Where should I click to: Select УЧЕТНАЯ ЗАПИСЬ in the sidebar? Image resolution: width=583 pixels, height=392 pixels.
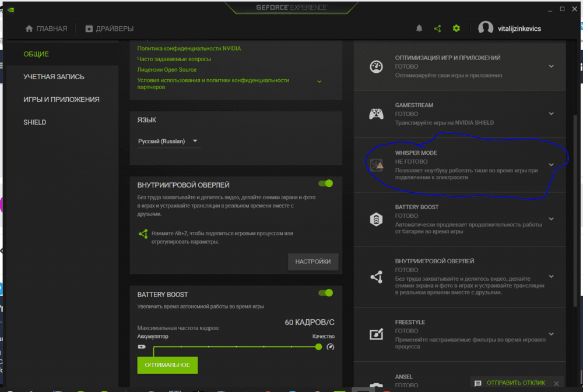(54, 77)
